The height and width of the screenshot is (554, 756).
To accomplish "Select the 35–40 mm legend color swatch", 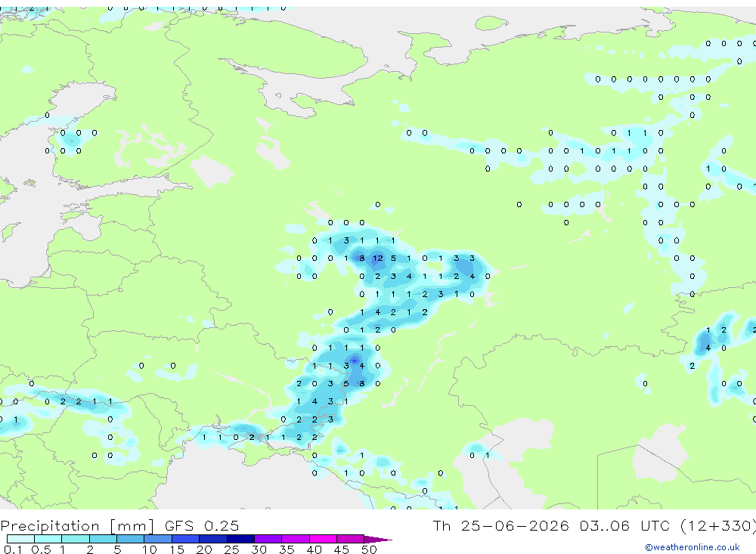I will tap(296, 539).
